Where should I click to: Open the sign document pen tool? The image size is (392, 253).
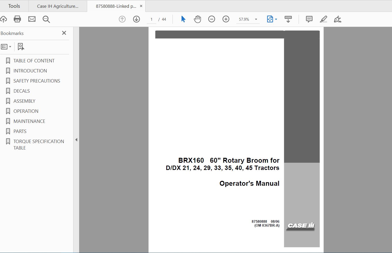(x=338, y=19)
